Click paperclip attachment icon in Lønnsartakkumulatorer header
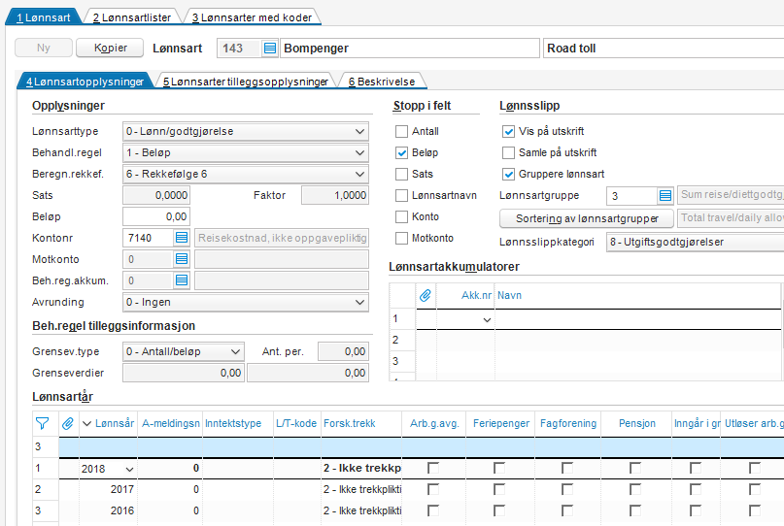This screenshot has width=784, height=526. pyautogui.click(x=425, y=295)
